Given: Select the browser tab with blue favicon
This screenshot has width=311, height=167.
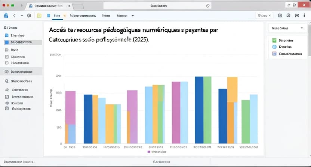Looking at the screenshot, I should tap(49, 6).
